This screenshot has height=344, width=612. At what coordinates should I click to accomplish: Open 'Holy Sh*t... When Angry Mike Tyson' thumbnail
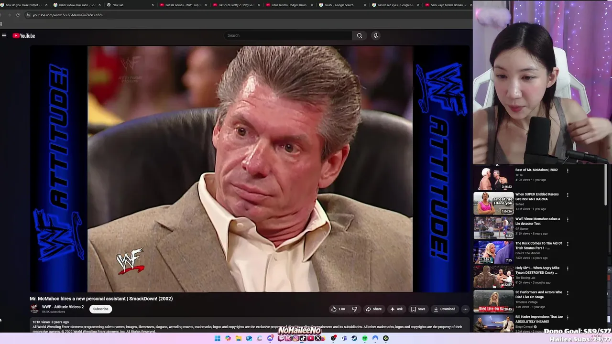click(x=493, y=276)
